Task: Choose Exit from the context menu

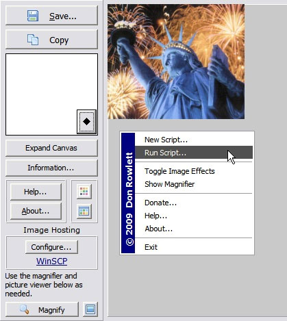Action: [x=151, y=247]
